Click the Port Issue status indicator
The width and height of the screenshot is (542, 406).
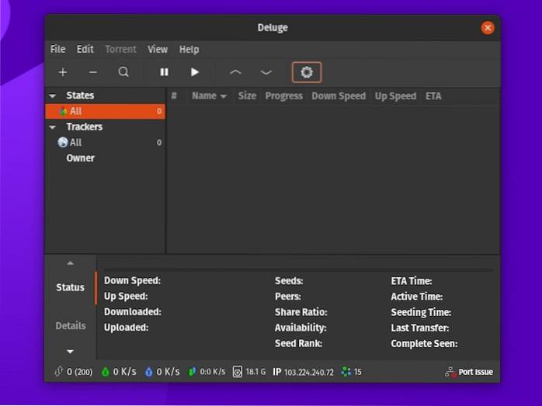469,372
